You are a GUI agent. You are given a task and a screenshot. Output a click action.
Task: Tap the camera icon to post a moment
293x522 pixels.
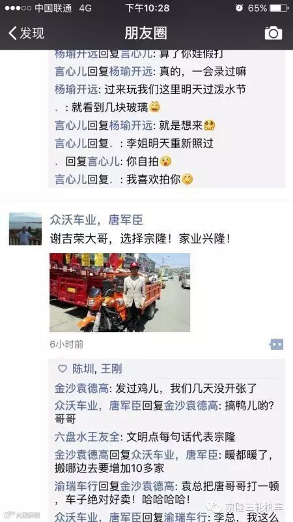273,33
